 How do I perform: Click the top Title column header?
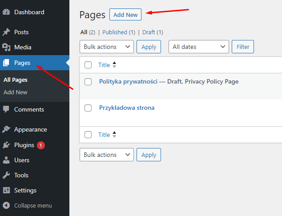pyautogui.click(x=104, y=65)
